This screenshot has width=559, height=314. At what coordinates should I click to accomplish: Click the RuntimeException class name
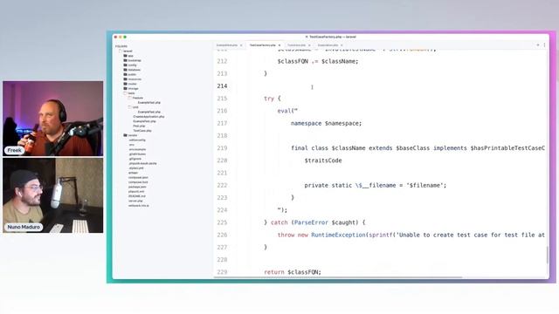pos(338,235)
